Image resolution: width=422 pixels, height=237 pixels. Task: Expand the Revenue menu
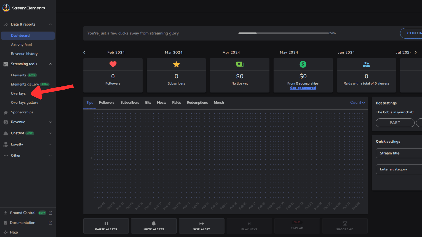pyautogui.click(x=50, y=122)
